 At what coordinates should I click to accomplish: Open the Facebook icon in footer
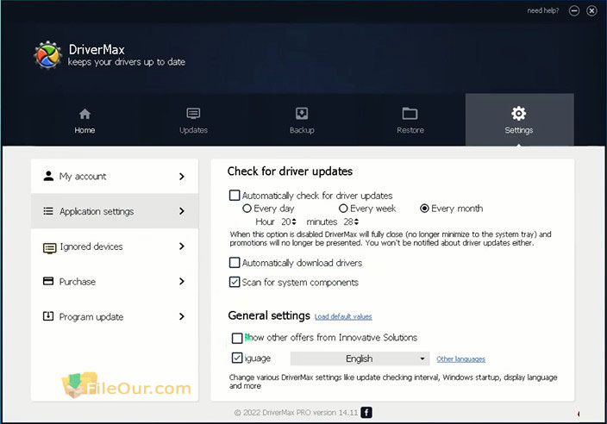(366, 413)
